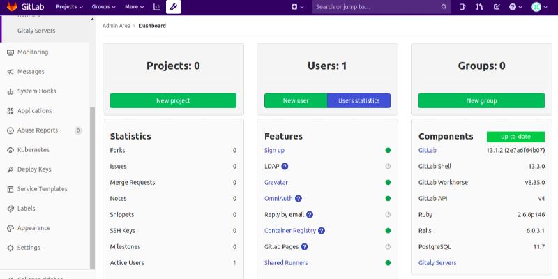558x279 pixels.
Task: Open the activity chart icon in navbar
Action: [x=156, y=7]
